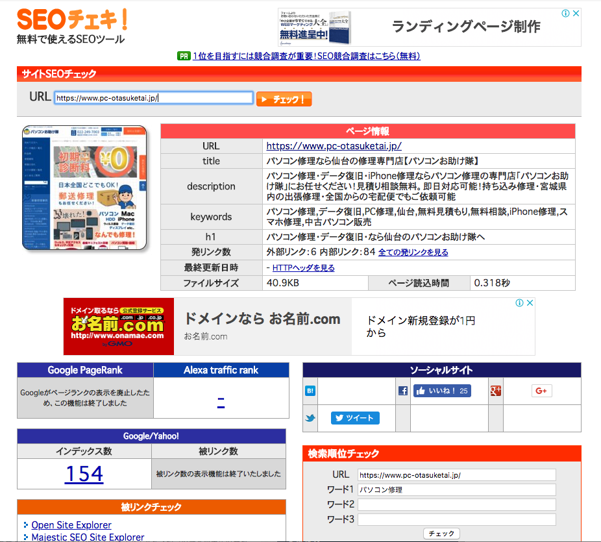Click the 0.318秒 load time value
The width and height of the screenshot is (601, 542).
point(492,283)
